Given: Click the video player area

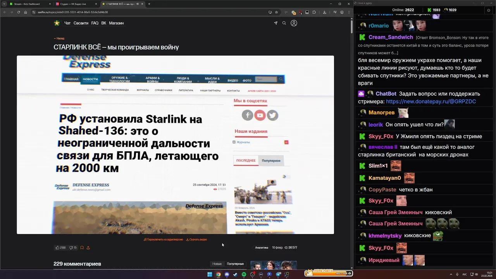Looking at the screenshot, I should tap(175, 145).
